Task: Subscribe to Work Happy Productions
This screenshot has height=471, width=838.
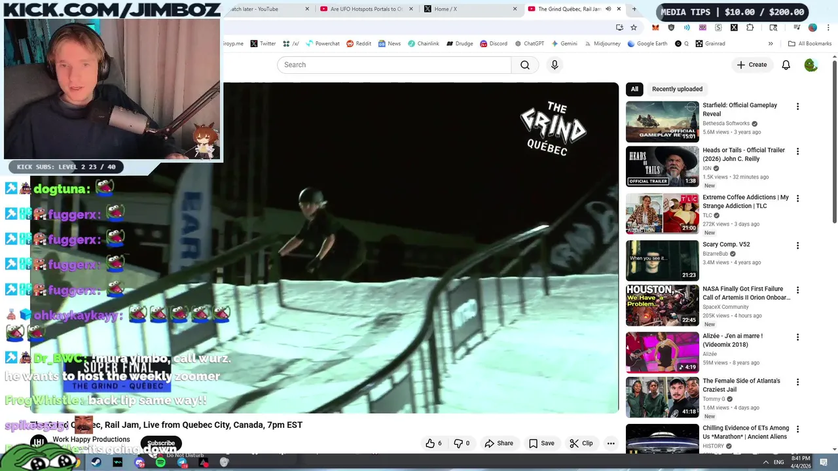Action: [161, 443]
